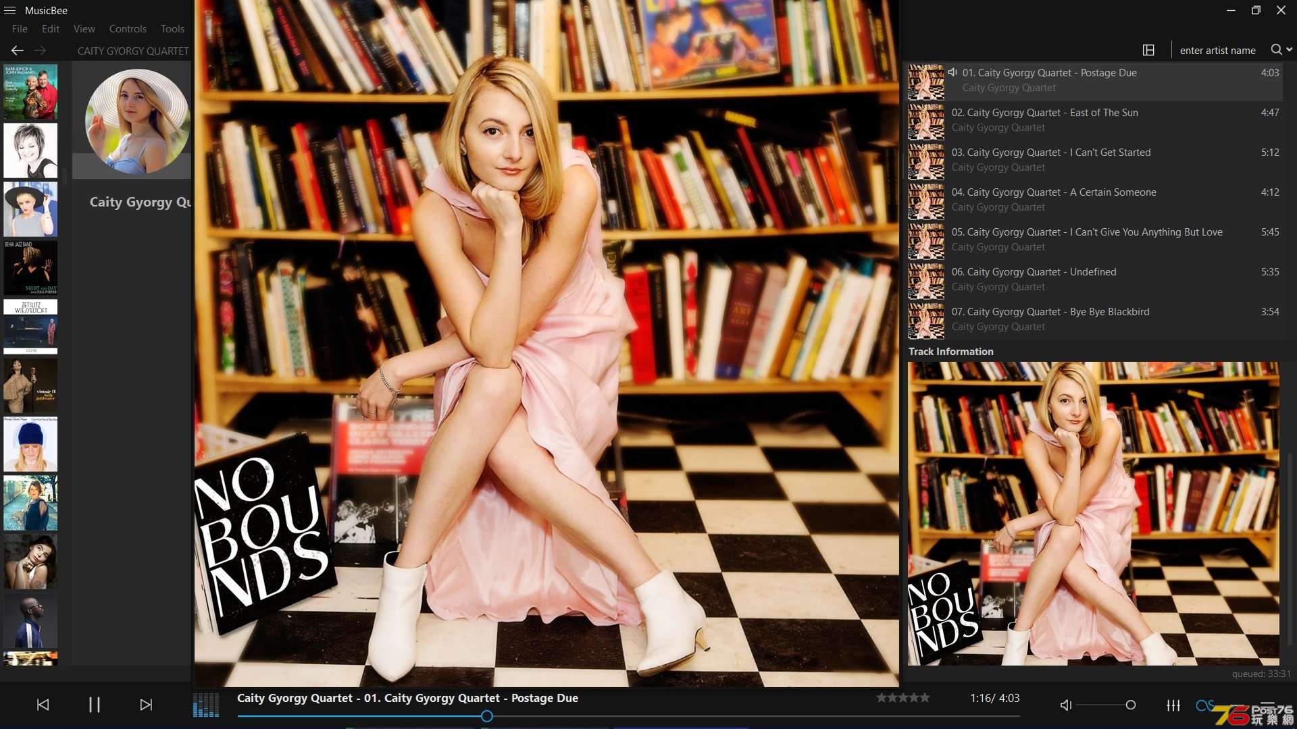Click the 1:16/ 4:03 time display
This screenshot has width=1297, height=729.
(x=995, y=698)
